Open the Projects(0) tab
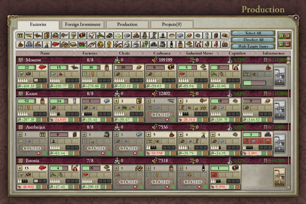 pos(172,24)
